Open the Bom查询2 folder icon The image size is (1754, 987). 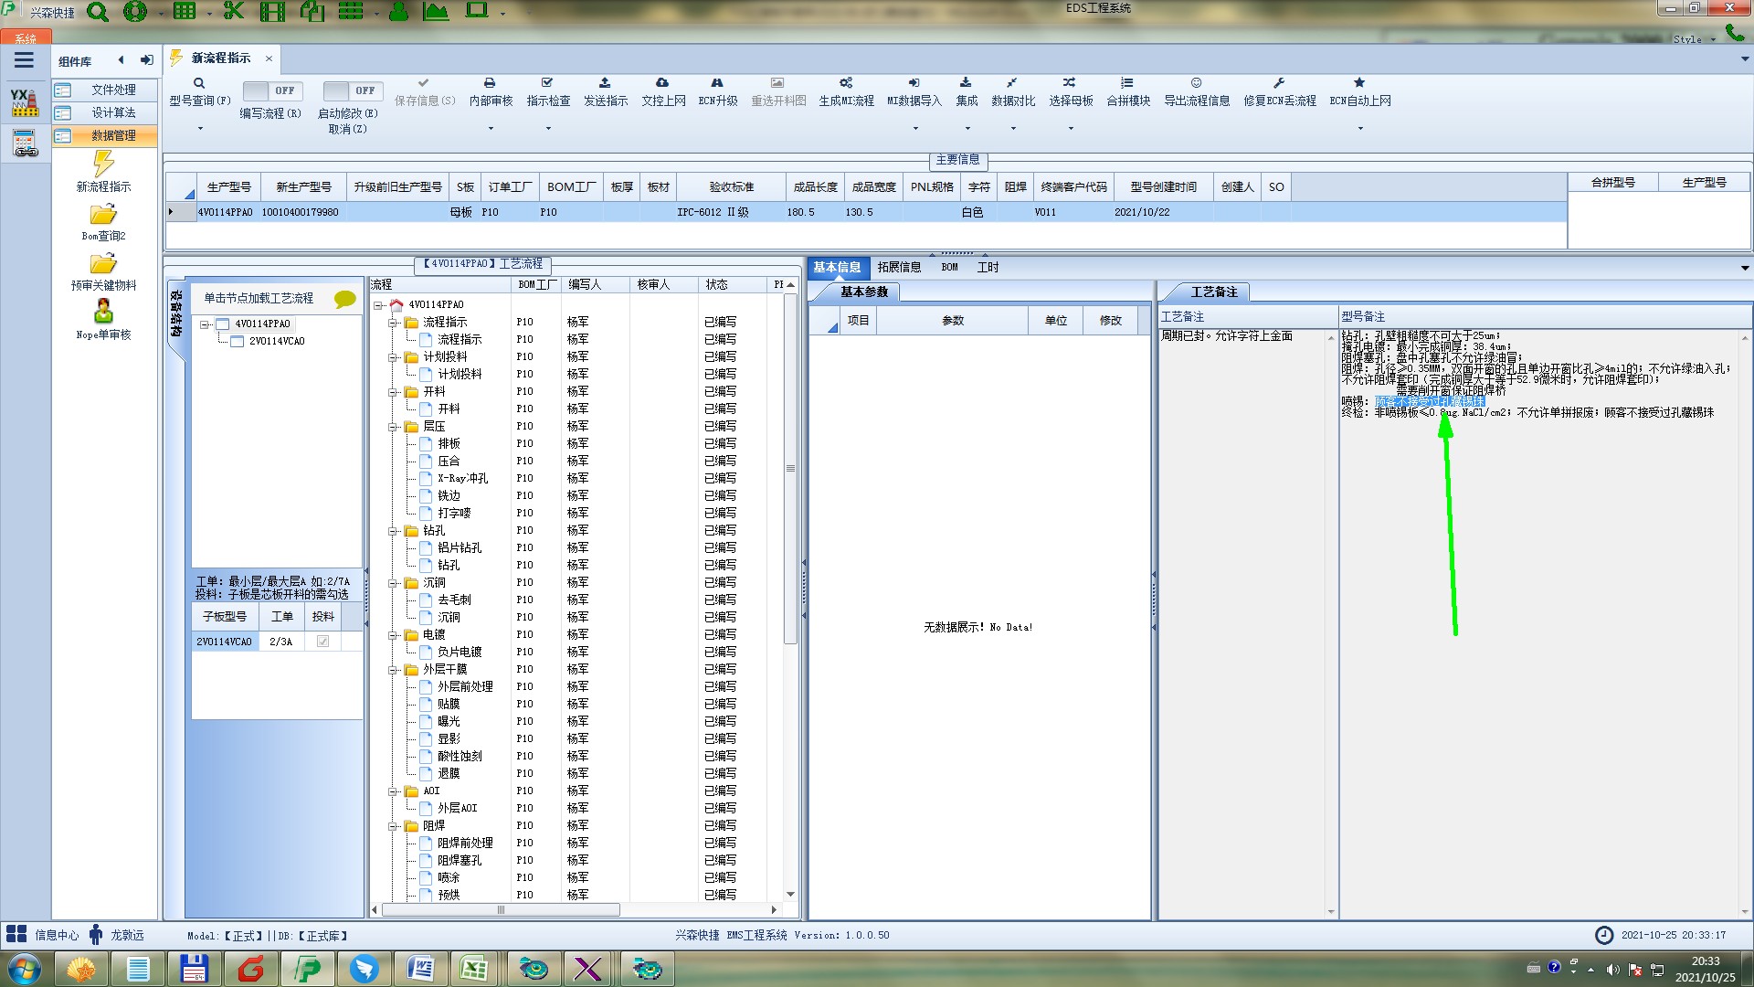coord(103,215)
